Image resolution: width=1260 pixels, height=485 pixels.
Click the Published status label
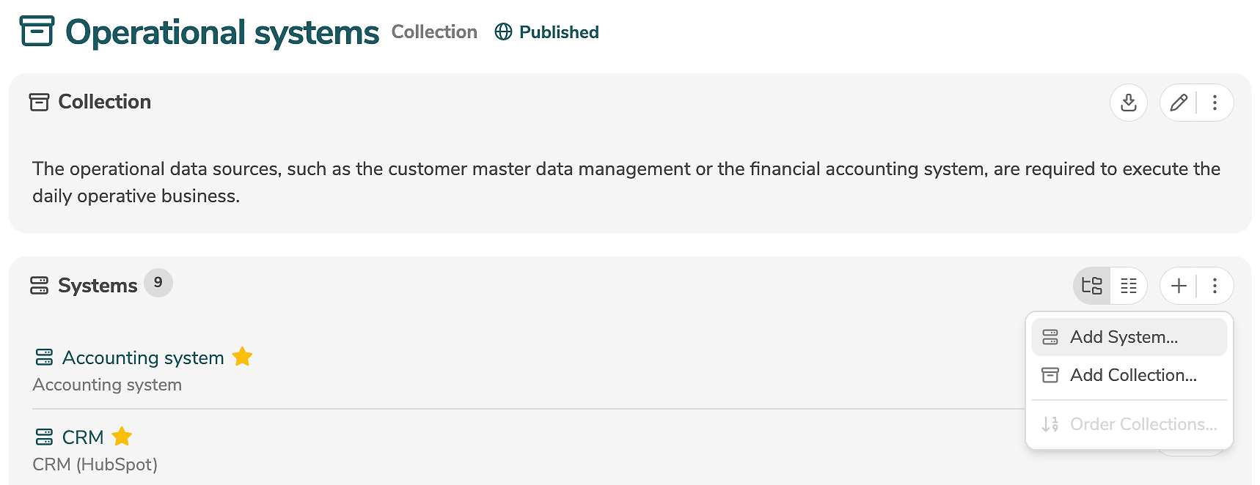[x=559, y=32]
